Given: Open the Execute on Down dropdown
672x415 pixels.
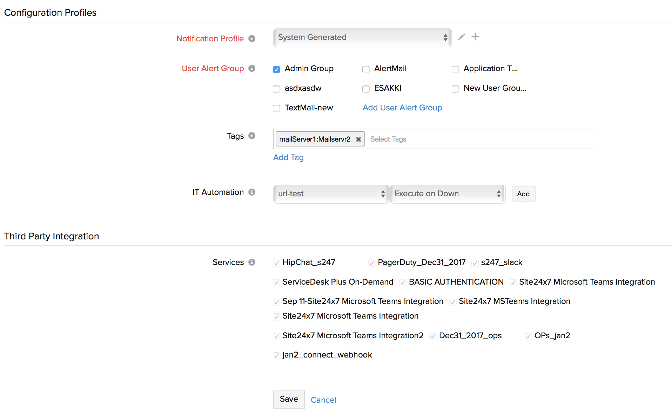Looking at the screenshot, I should pos(447,194).
